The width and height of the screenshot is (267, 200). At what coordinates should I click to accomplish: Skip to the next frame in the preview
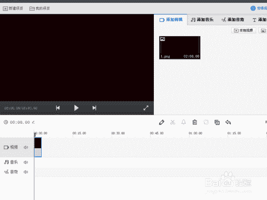pyautogui.click(x=95, y=108)
